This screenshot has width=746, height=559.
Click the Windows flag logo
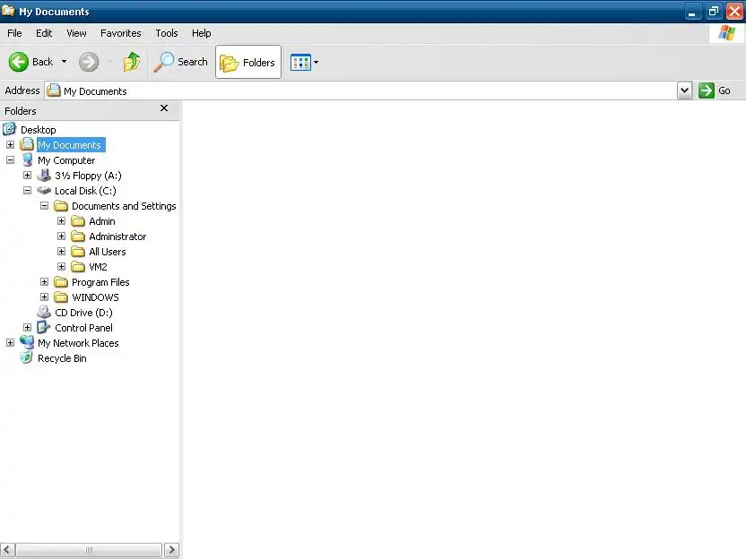[x=726, y=33]
